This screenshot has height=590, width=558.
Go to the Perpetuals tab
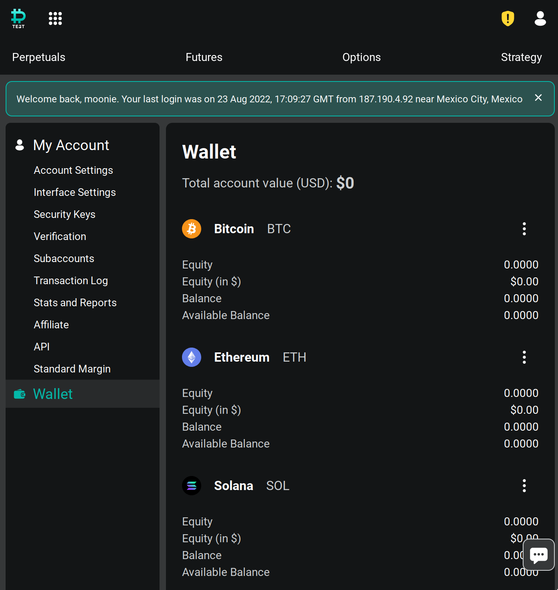(x=39, y=57)
